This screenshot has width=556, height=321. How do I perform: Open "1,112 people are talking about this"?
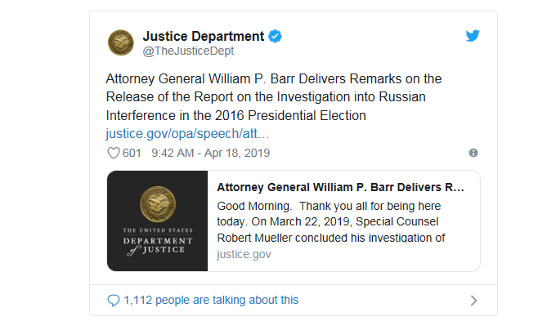tap(211, 300)
